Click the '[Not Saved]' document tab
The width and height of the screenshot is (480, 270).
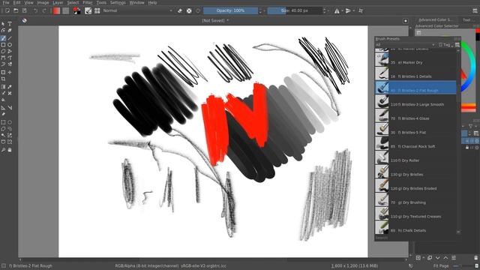coord(215,20)
